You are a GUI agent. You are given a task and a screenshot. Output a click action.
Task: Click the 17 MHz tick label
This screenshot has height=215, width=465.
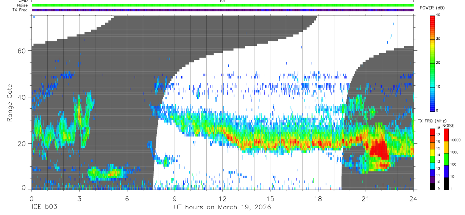[438, 135]
